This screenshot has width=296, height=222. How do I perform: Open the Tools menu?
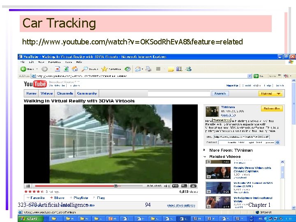pos(69,62)
